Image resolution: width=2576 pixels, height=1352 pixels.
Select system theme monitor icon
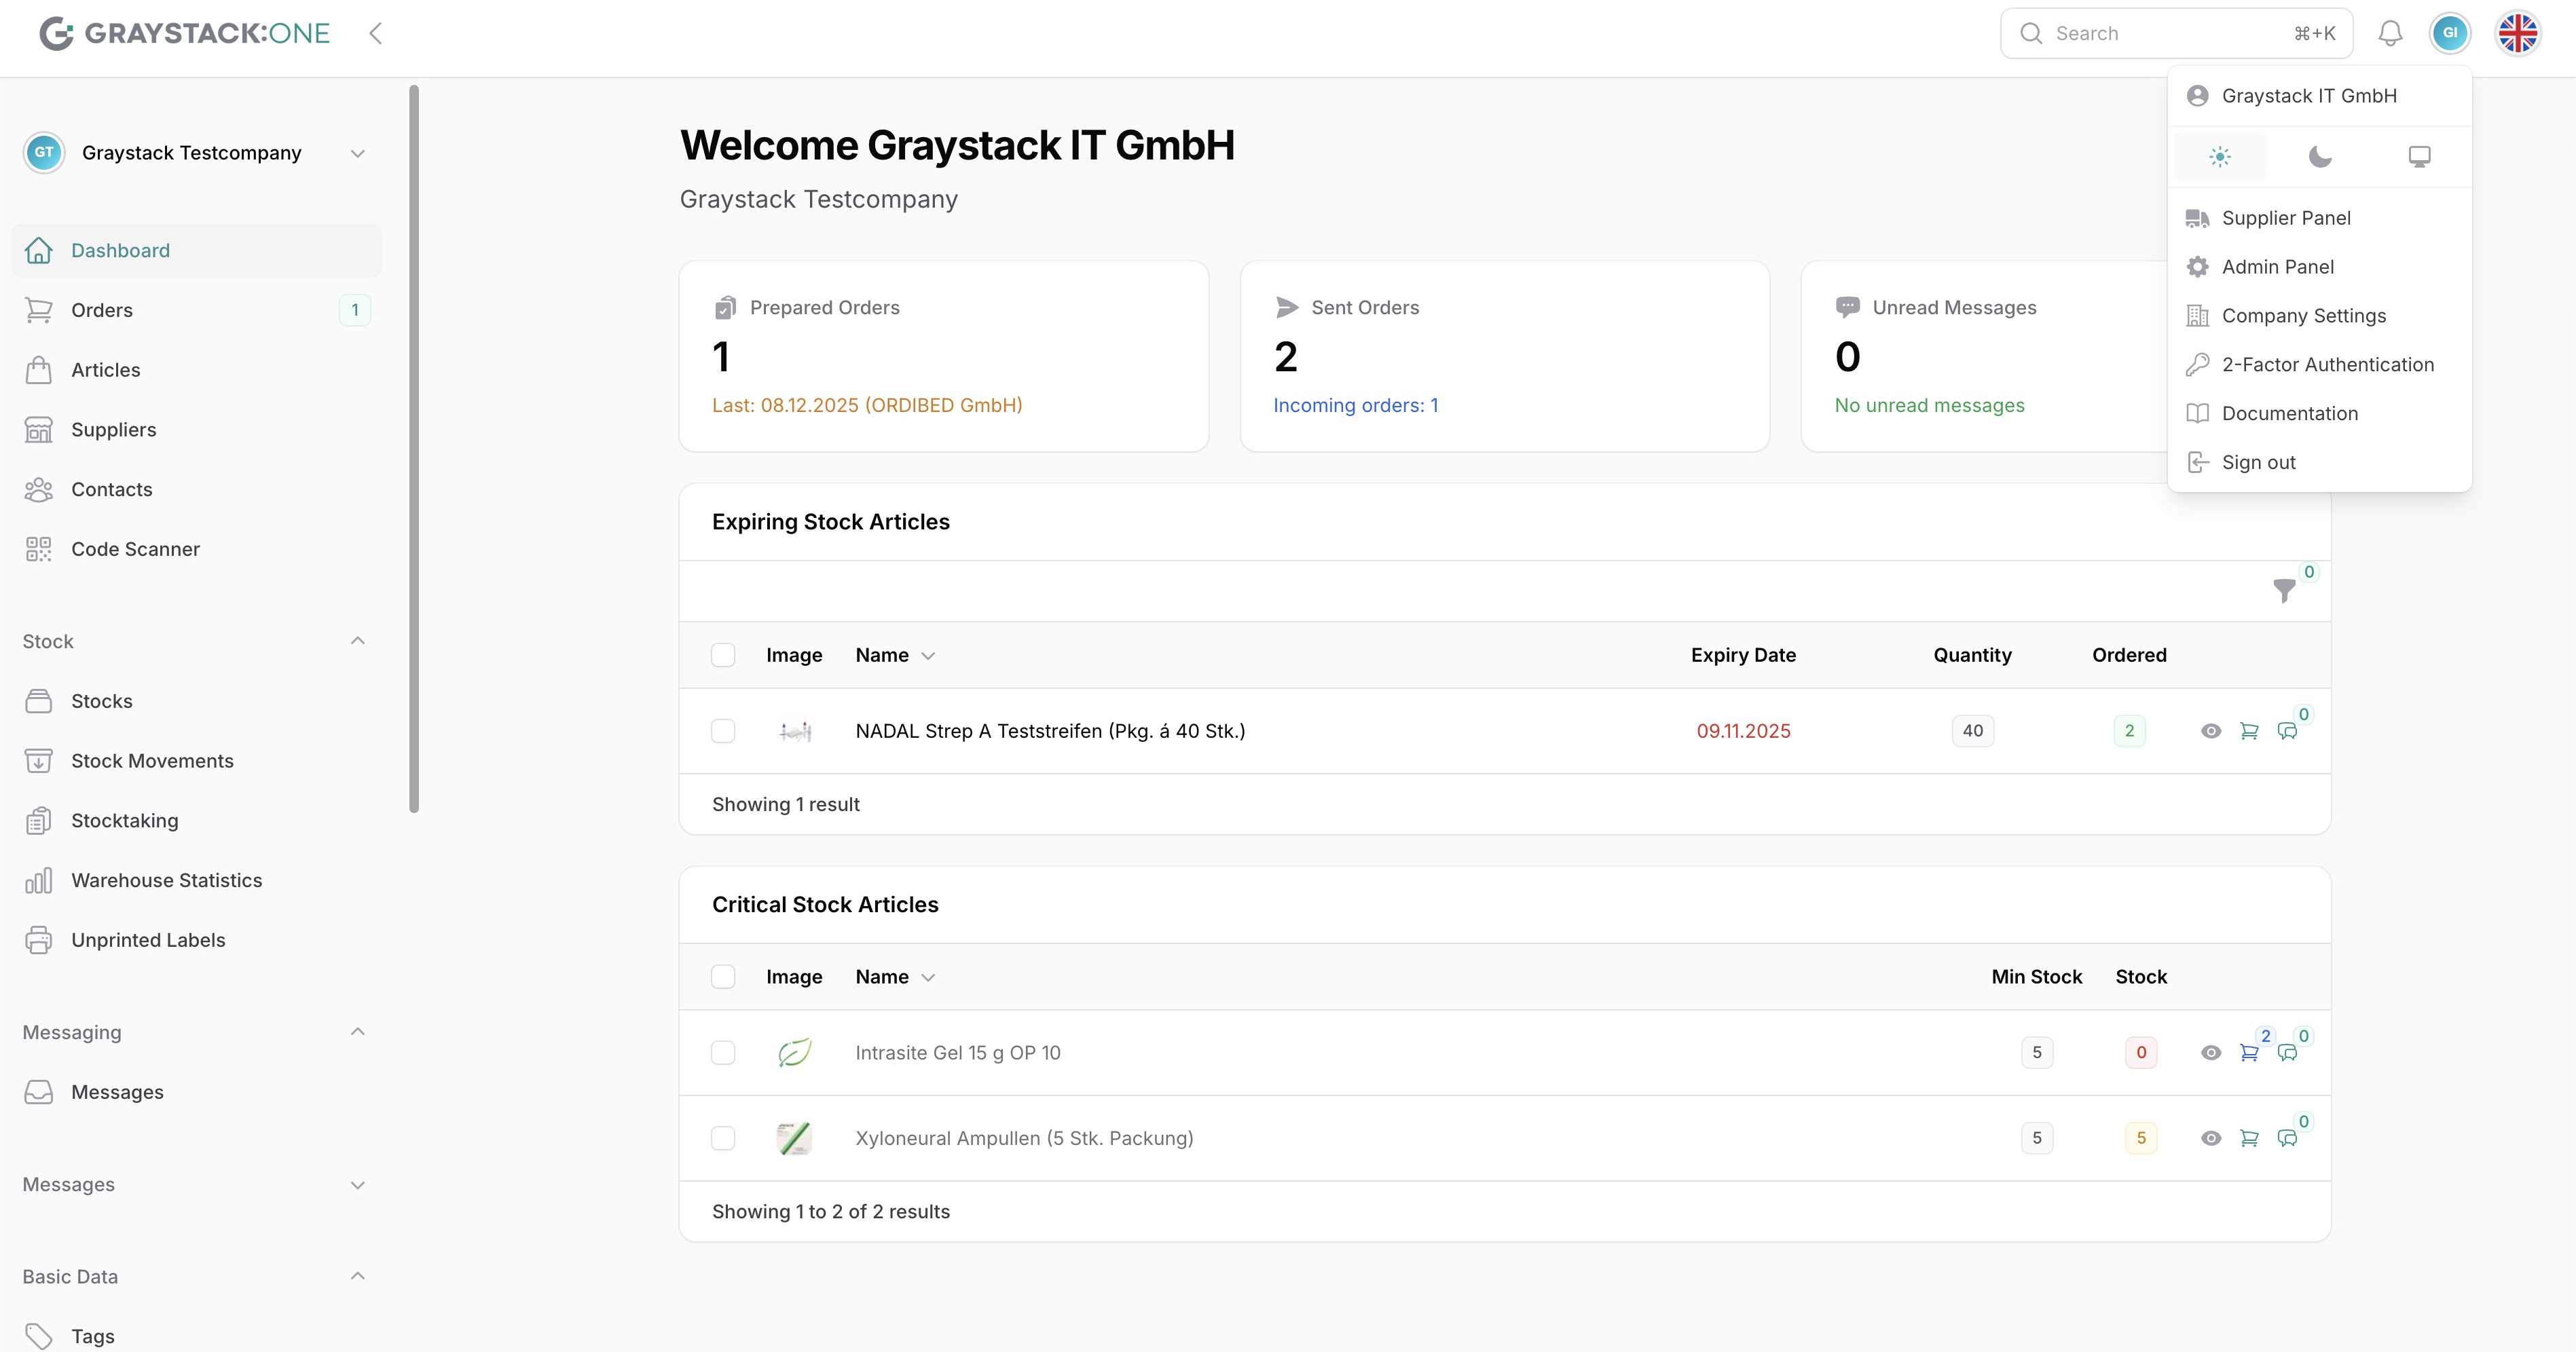[x=2419, y=157]
